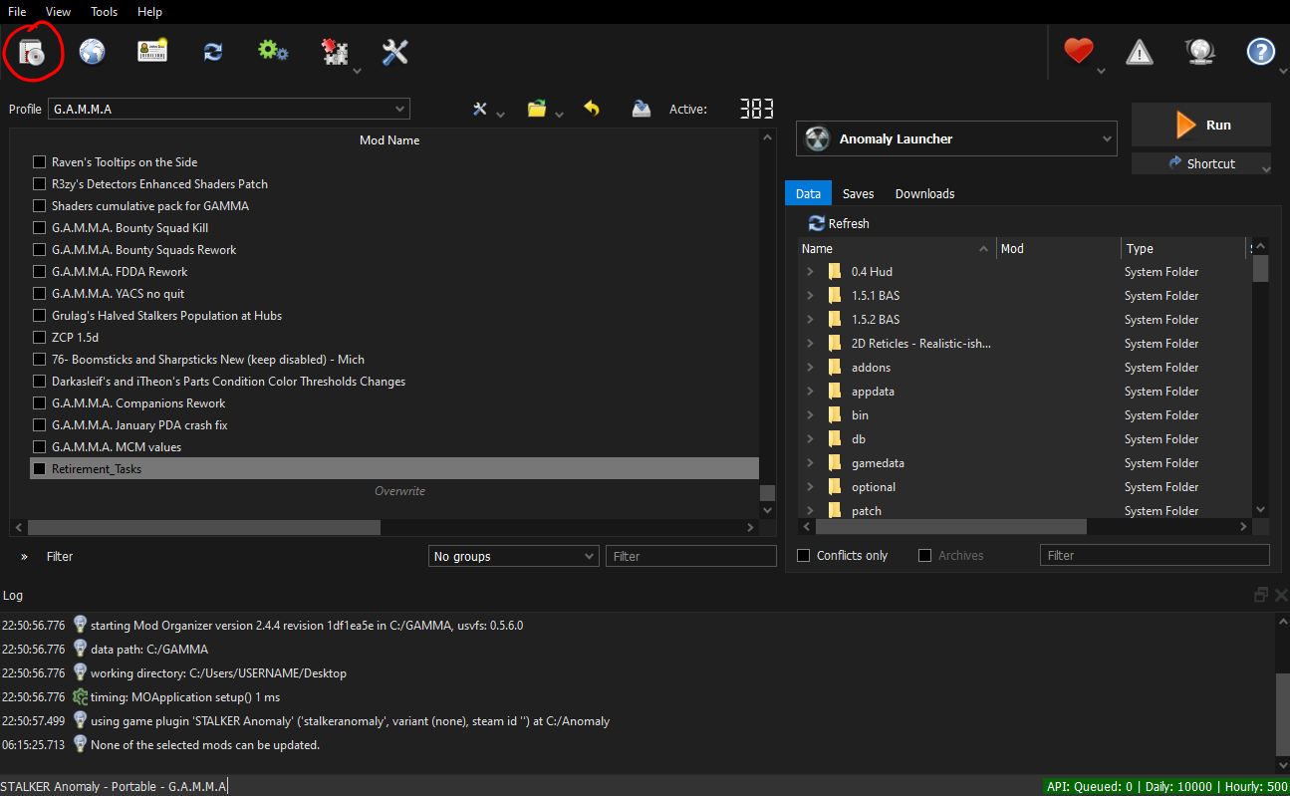This screenshot has height=796, width=1290.
Task: Click Refresh in the Data panel
Action: [838, 223]
